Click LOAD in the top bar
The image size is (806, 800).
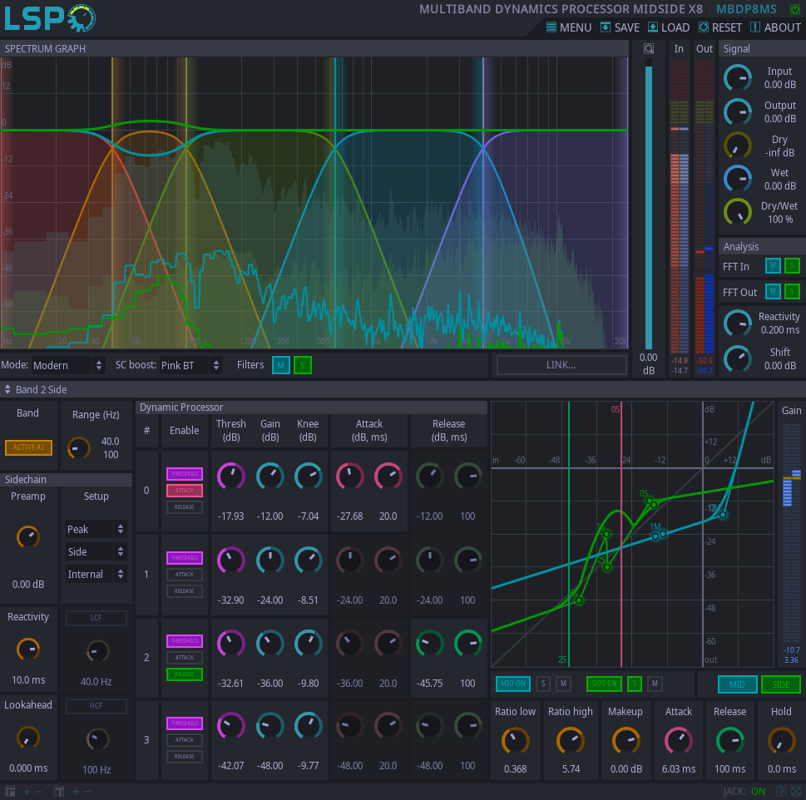pos(669,27)
